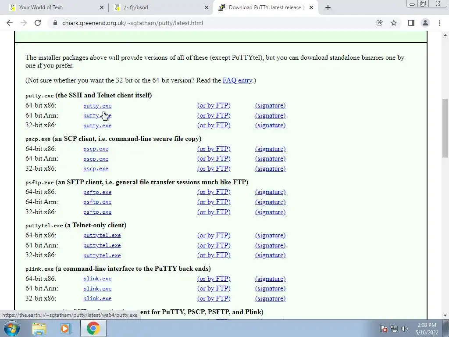Click the lock icon in address bar

click(55, 23)
